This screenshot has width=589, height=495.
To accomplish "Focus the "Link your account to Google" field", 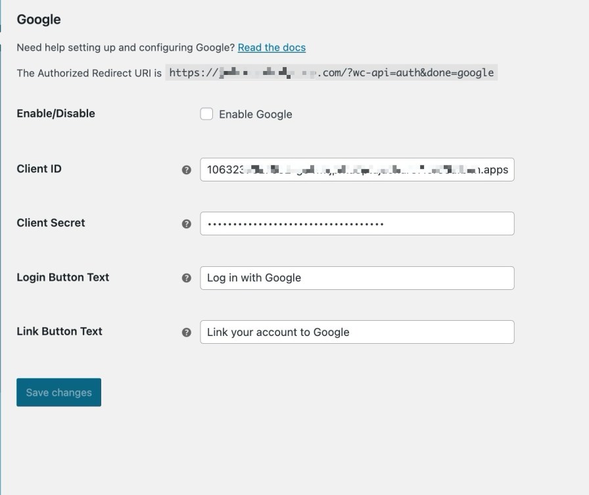I will coord(357,332).
